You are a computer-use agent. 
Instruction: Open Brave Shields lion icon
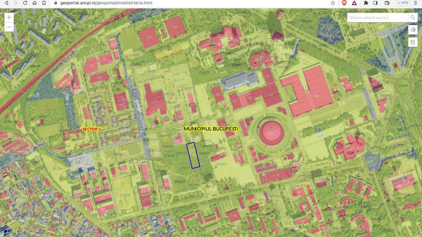click(x=344, y=3)
